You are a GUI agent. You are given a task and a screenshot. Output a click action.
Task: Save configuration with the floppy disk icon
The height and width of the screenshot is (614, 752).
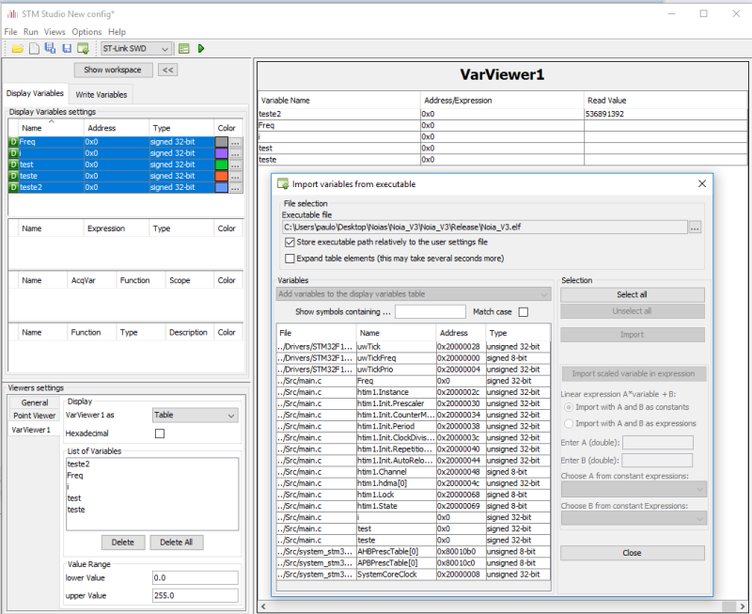67,49
